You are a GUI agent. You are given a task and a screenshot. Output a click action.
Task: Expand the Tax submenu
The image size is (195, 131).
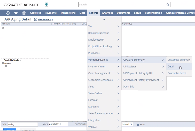(x=104, y=26)
